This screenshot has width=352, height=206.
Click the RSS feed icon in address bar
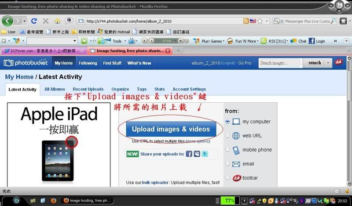pos(246,21)
